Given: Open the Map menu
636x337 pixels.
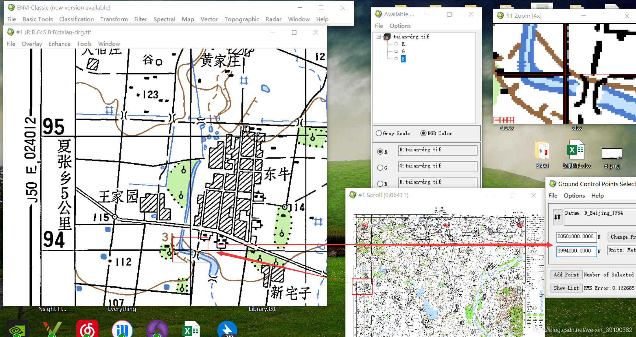Looking at the screenshot, I should [x=188, y=19].
